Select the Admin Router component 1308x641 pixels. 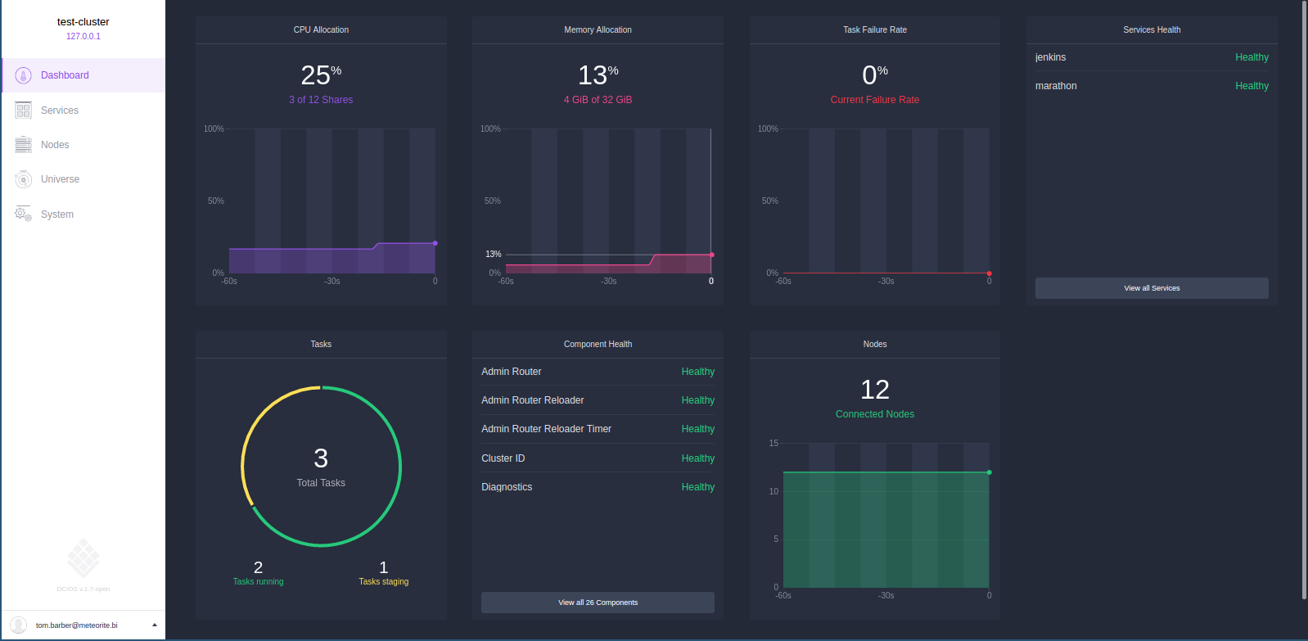(x=598, y=372)
